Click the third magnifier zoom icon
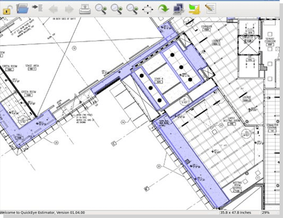The width and height of the screenshot is (283, 218). click(x=132, y=9)
